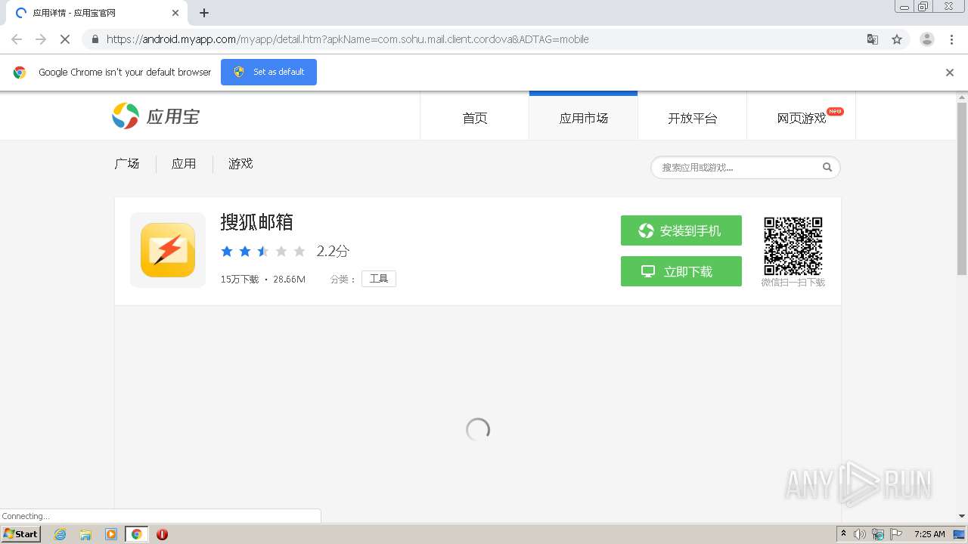Bookmark this page with star icon
The width and height of the screenshot is (968, 544).
897,39
